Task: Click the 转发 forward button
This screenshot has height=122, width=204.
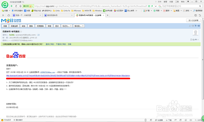Action: (23, 26)
